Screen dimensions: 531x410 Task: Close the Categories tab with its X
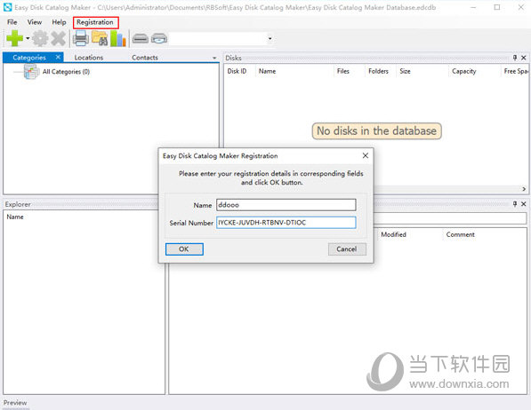(x=58, y=57)
